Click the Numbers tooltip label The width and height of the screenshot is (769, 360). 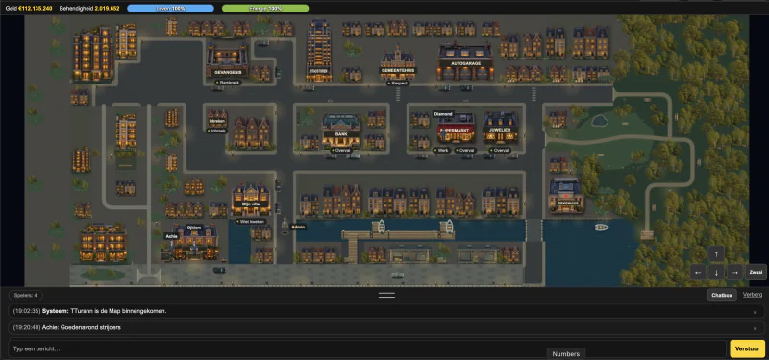566,353
